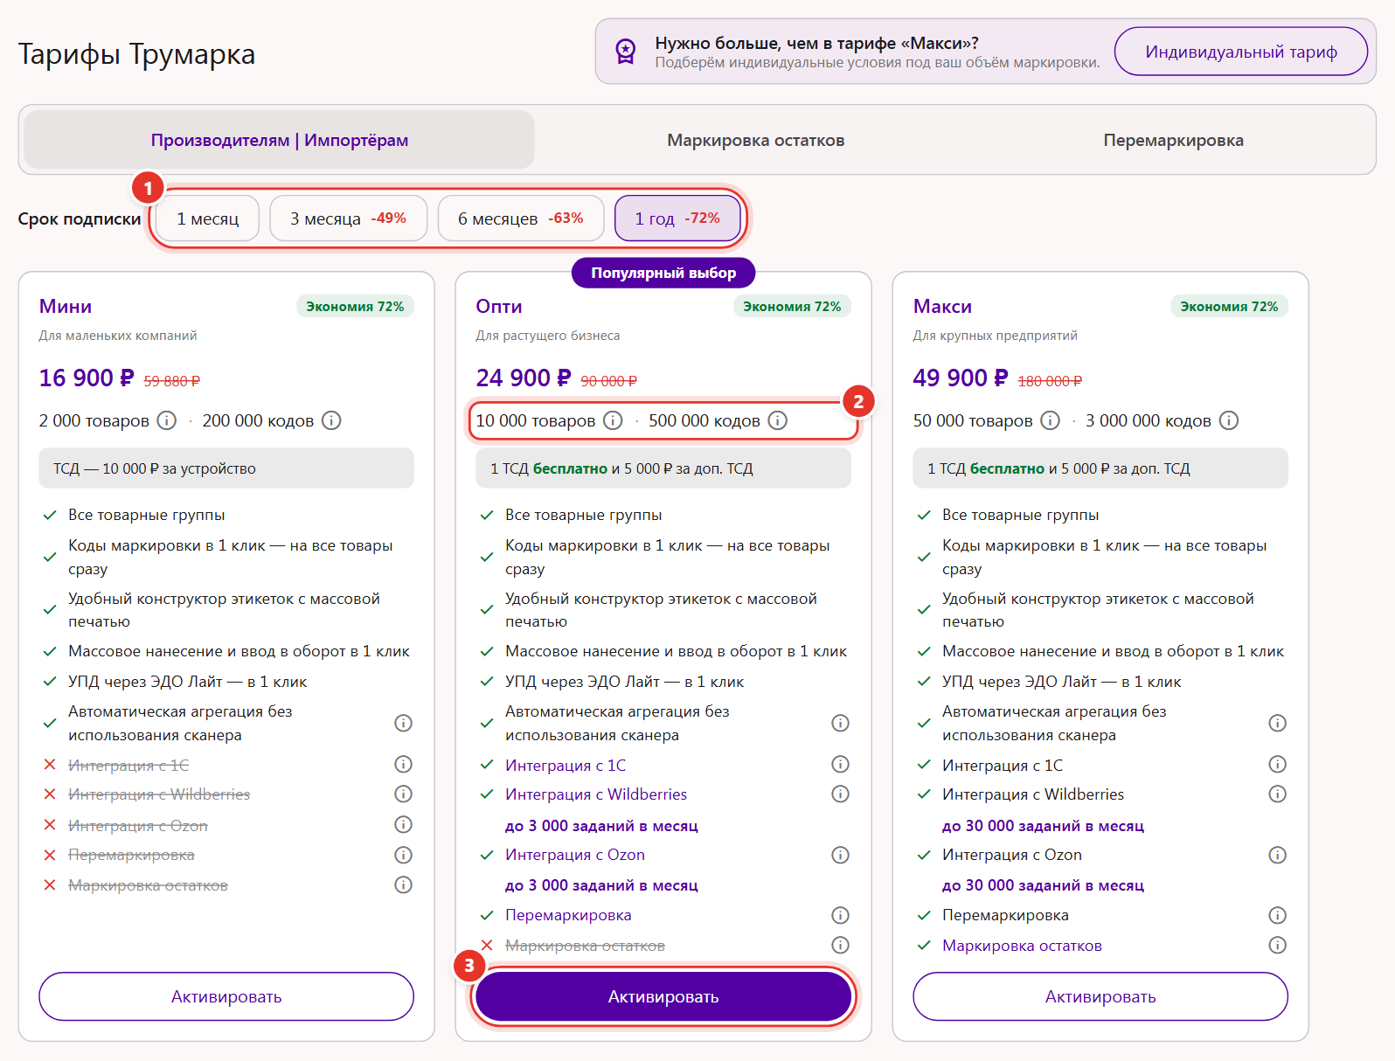Click ТСД — 10 000 ₽ за устройство text
This screenshot has height=1061, width=1395.
(155, 468)
